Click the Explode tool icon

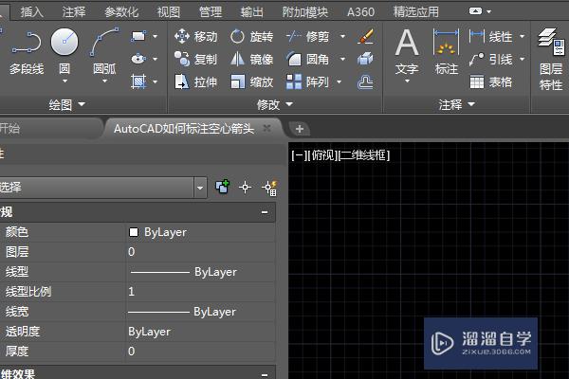[x=365, y=59]
